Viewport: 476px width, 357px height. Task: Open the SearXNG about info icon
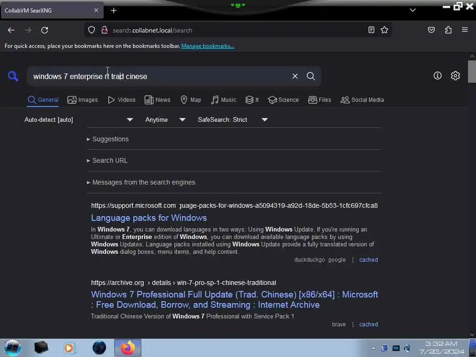tap(437, 76)
